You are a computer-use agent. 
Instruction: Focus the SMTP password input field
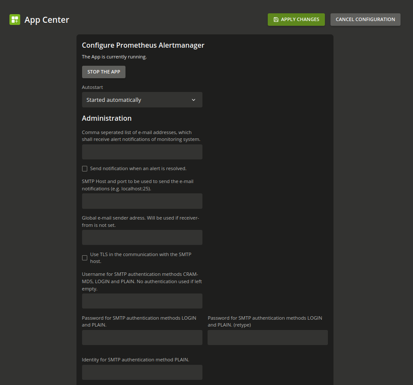(142, 338)
